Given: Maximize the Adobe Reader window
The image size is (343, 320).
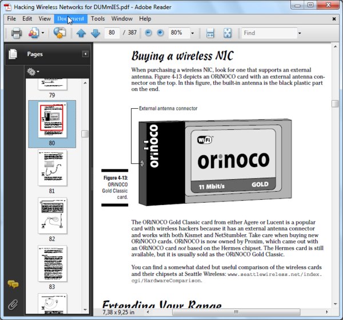Looking at the screenshot, I should (x=310, y=5).
